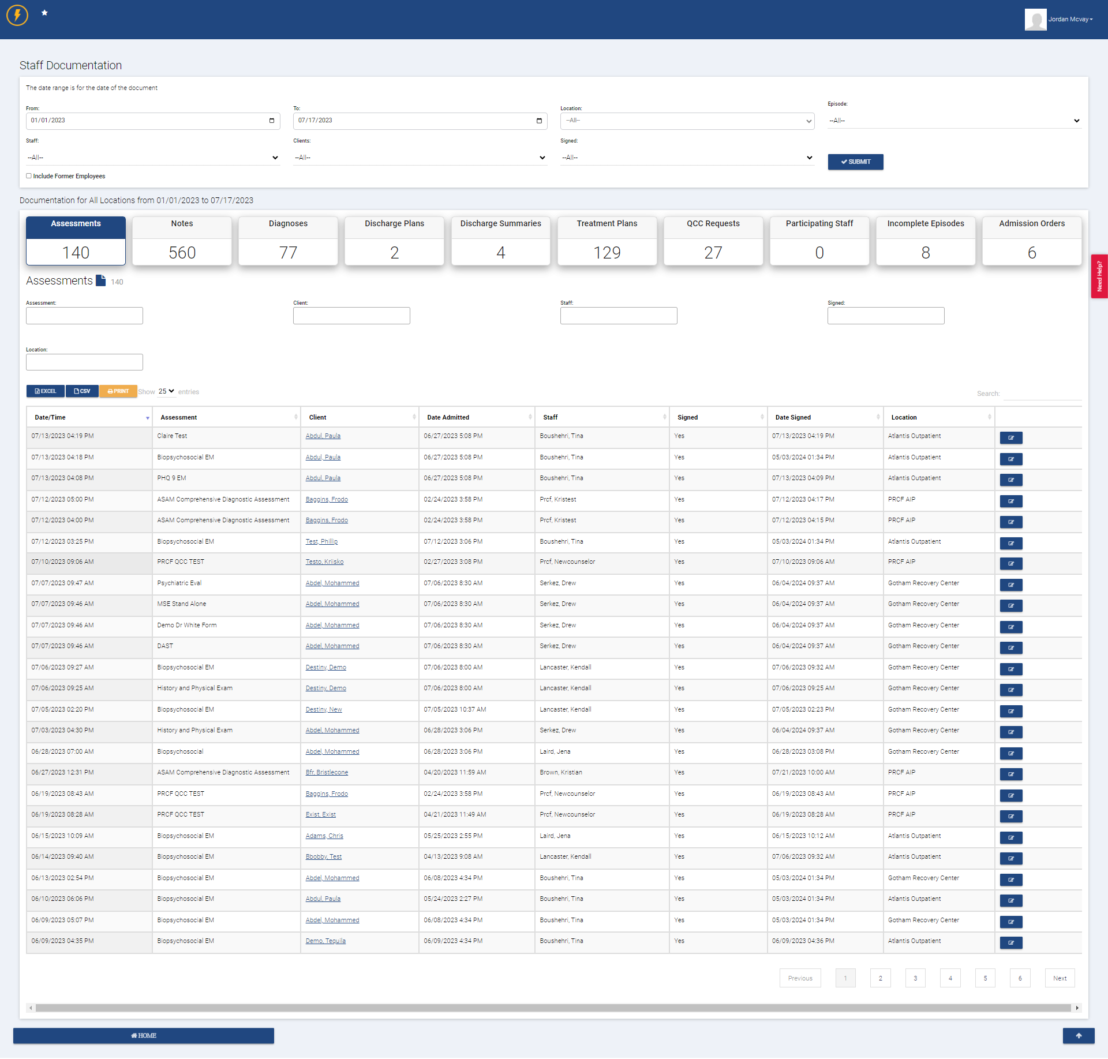This screenshot has width=1108, height=1059.
Task: Sort table by Assessment column
Action: 226,417
